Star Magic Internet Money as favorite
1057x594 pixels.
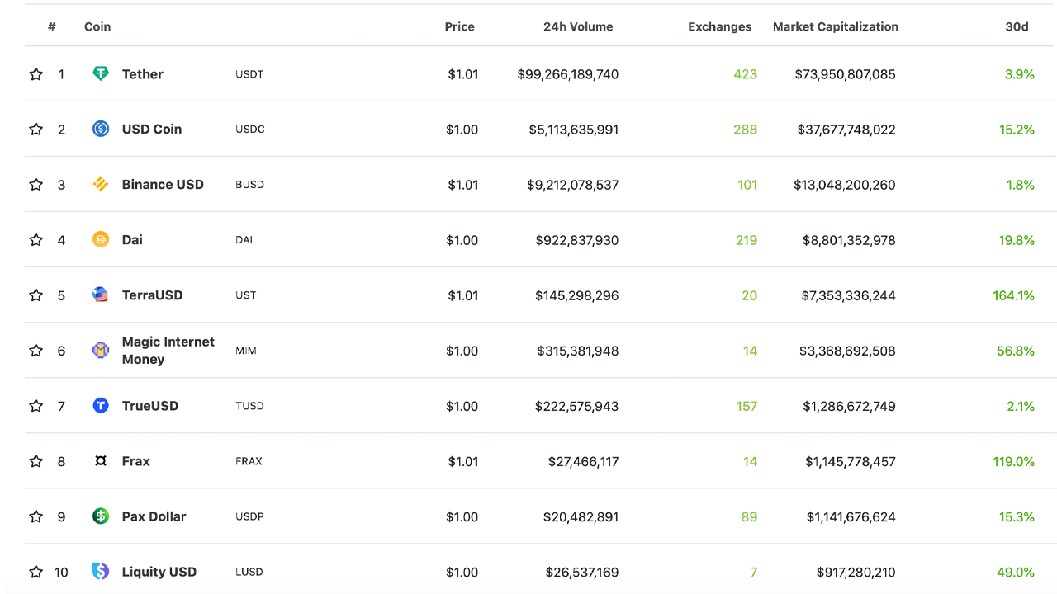[x=36, y=351]
